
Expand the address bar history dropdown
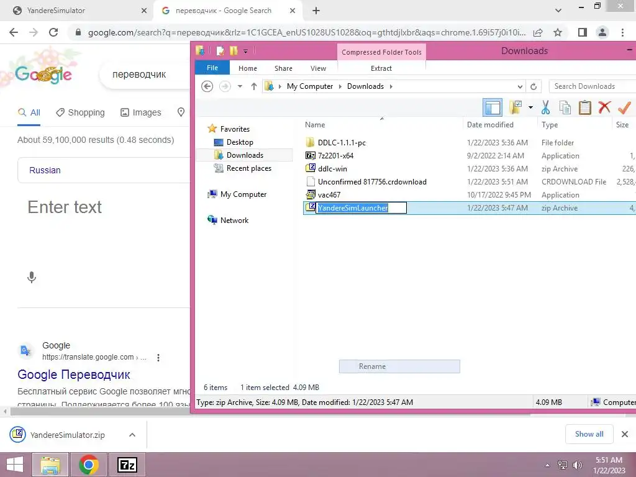point(520,86)
